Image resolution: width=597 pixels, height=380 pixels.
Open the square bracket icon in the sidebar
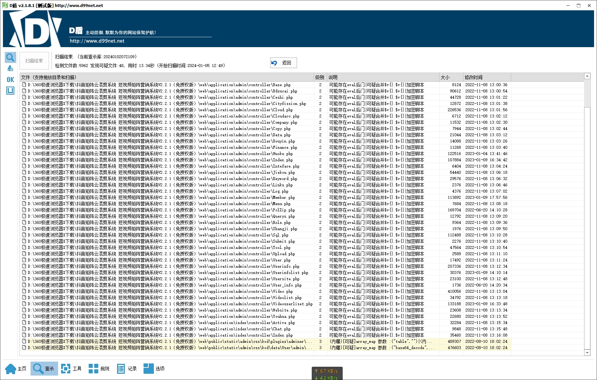coord(10,91)
